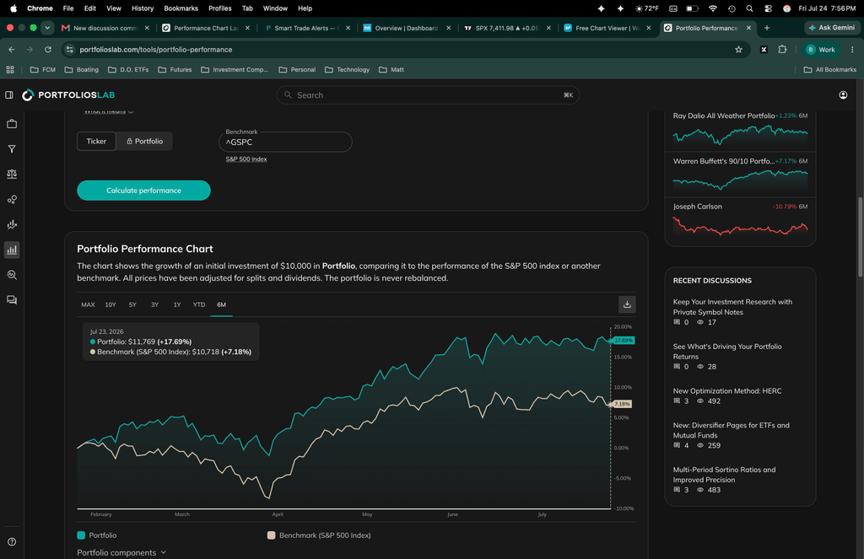Open the correlation nodes sidebar icon

[12, 199]
